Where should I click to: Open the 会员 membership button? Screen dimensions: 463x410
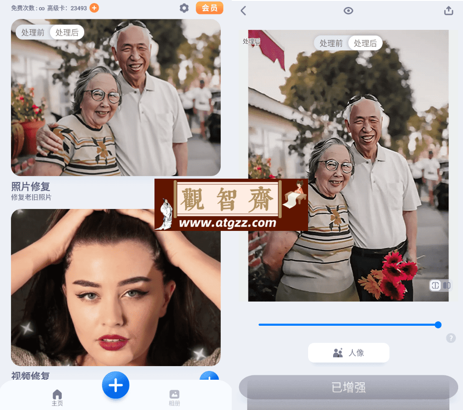coord(209,8)
